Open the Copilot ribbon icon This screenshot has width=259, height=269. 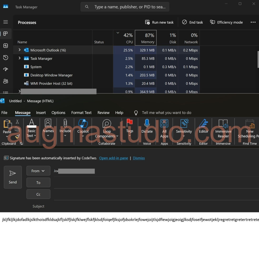(83, 124)
